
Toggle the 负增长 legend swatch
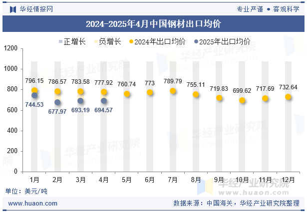click(96, 42)
